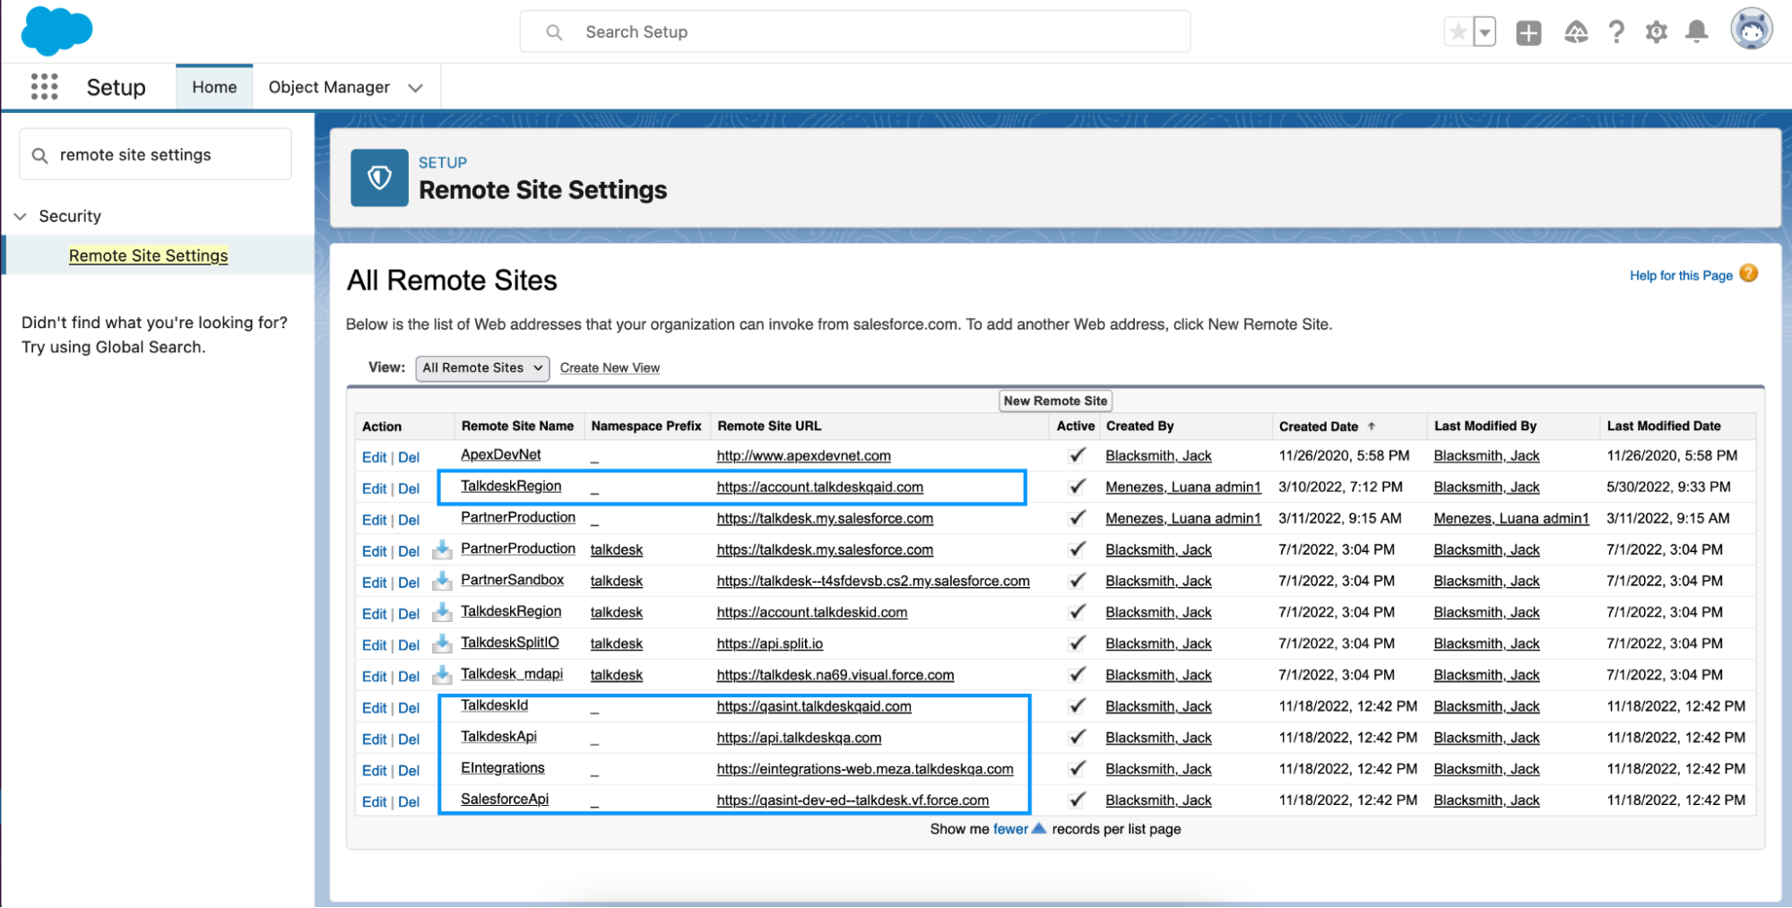Open the http://www.apexdevnet.com URL
Viewport: 1792px width, 908px height.
pyautogui.click(x=803, y=455)
